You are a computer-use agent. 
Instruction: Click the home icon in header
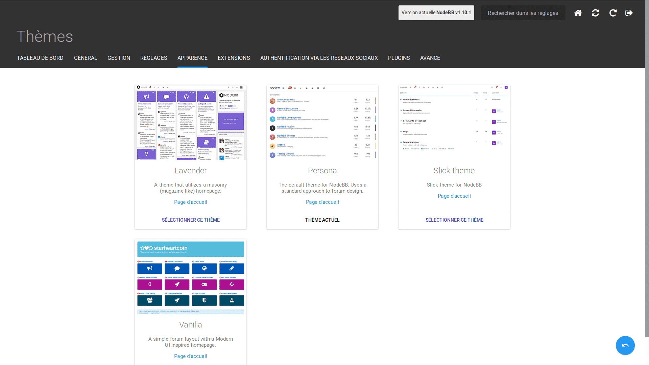tap(578, 13)
